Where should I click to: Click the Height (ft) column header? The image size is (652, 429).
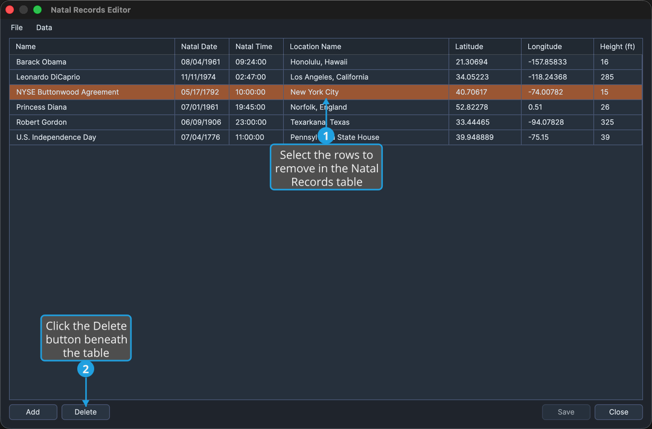pos(618,46)
